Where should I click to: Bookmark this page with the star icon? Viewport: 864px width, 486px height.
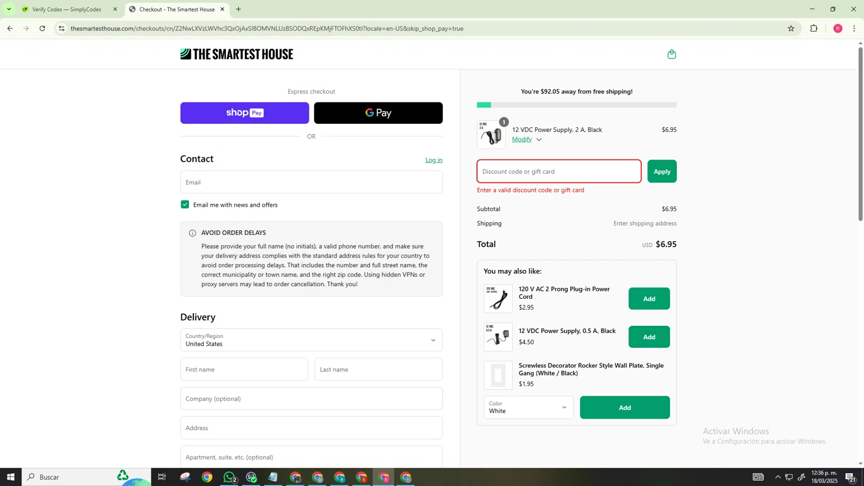[791, 28]
